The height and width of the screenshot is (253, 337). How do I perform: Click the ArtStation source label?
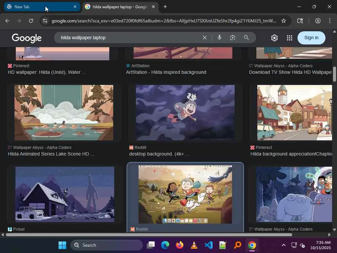click(x=138, y=66)
